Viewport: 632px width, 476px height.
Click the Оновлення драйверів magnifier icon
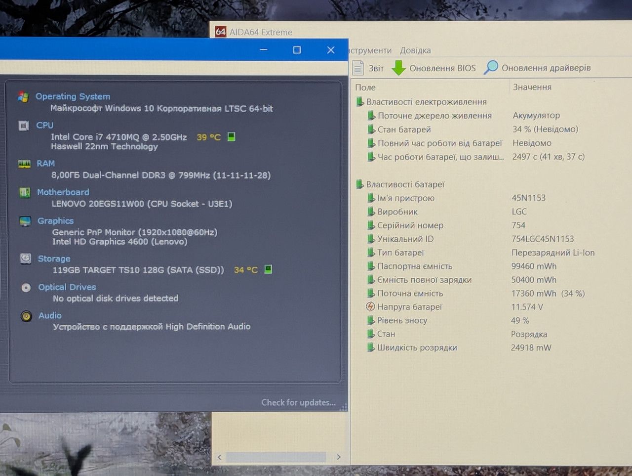pyautogui.click(x=491, y=68)
